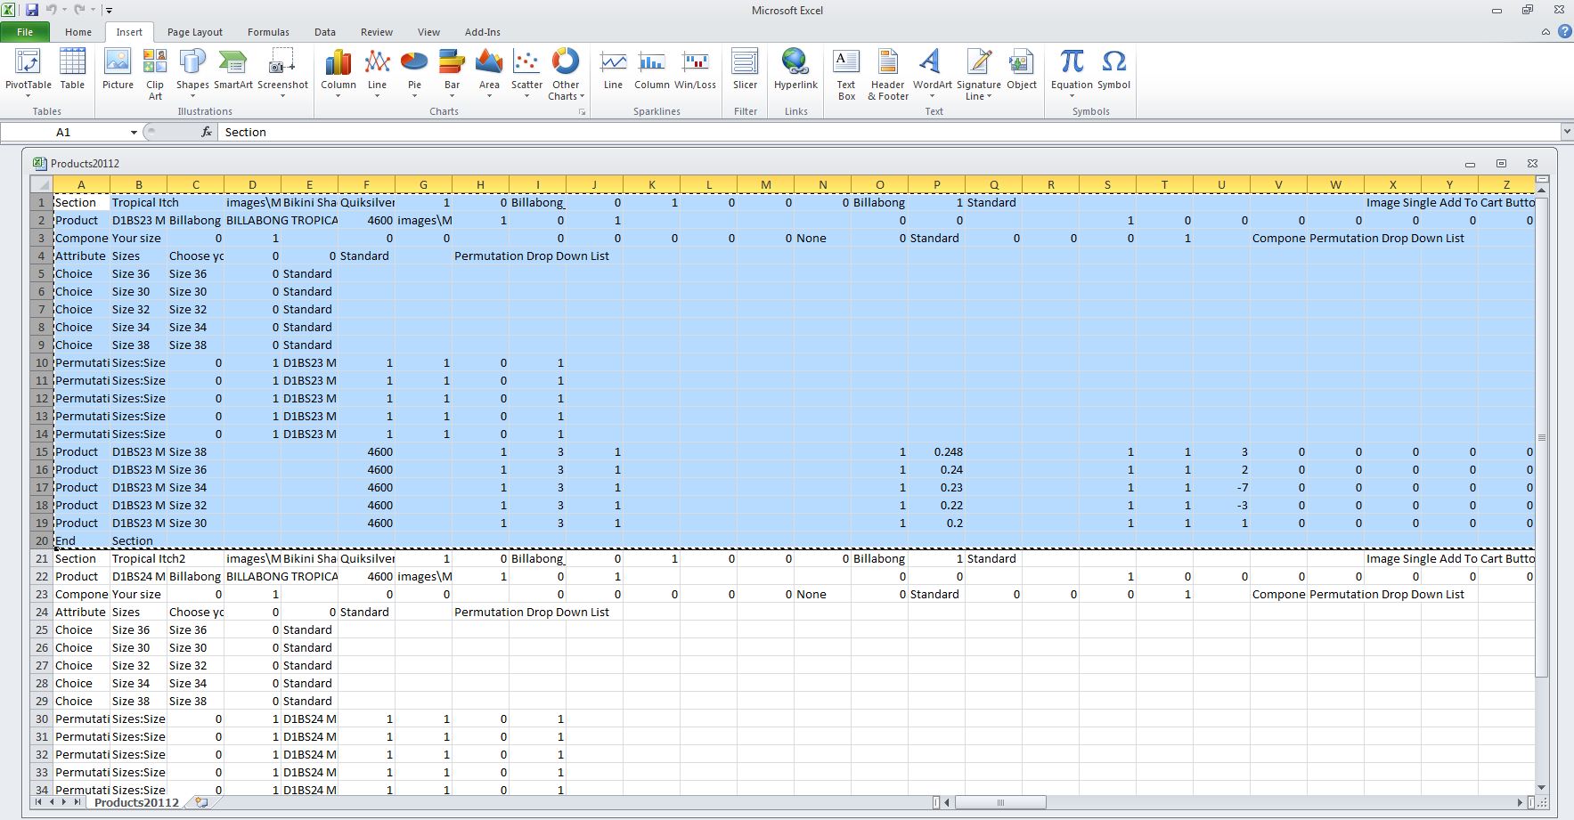1574x820 pixels.
Task: Open the SmartArt graphic tool
Action: click(232, 71)
